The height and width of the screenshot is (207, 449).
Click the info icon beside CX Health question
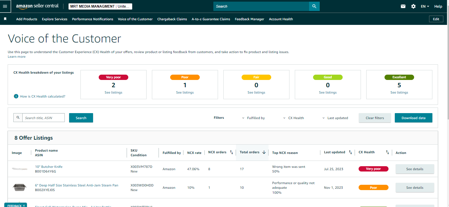[16, 96]
